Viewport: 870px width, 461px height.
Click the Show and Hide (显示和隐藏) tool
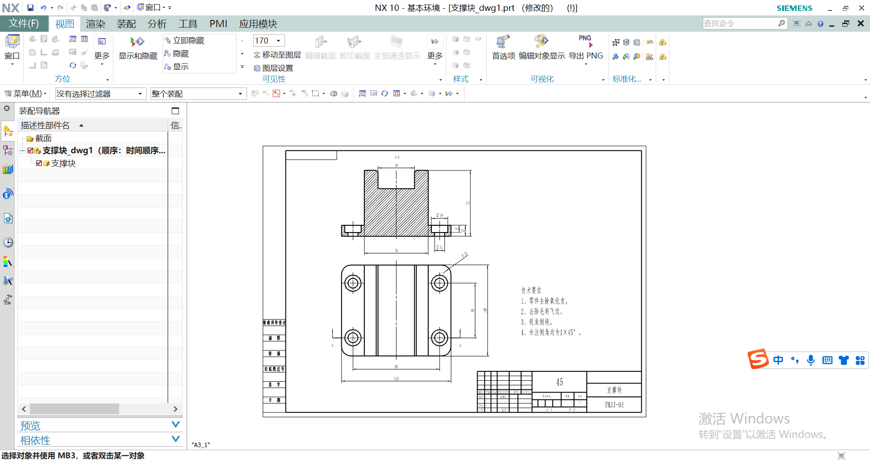138,48
